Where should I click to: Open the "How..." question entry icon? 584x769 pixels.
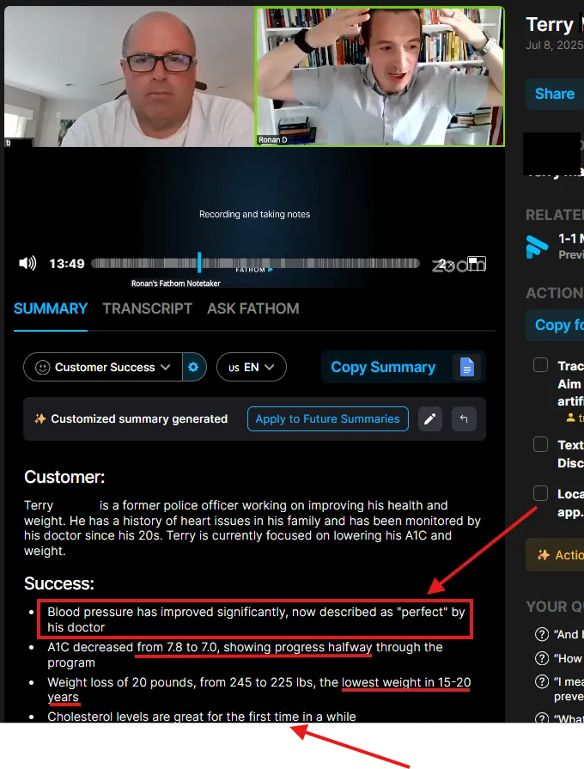pos(542,658)
